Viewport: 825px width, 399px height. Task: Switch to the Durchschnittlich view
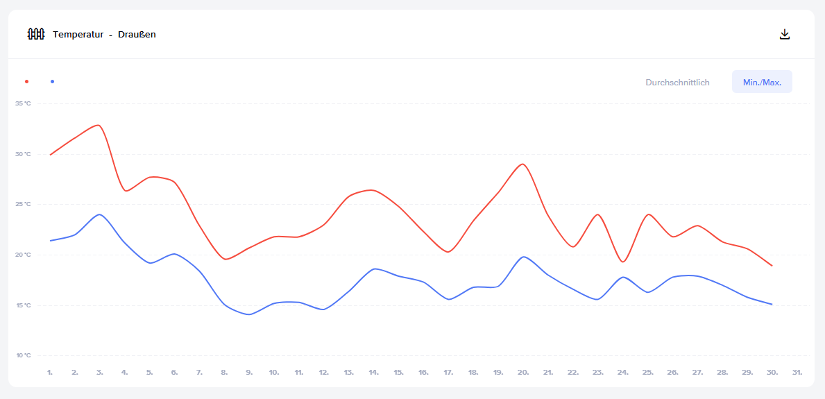tap(677, 82)
